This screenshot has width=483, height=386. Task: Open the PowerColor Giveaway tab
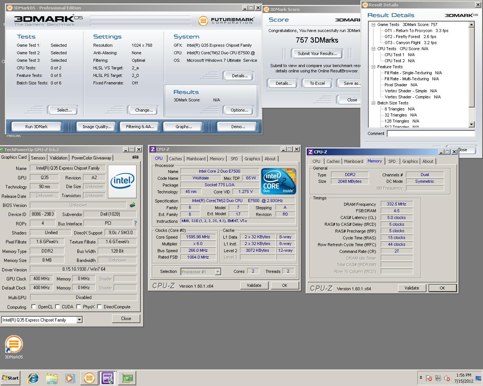[91, 158]
